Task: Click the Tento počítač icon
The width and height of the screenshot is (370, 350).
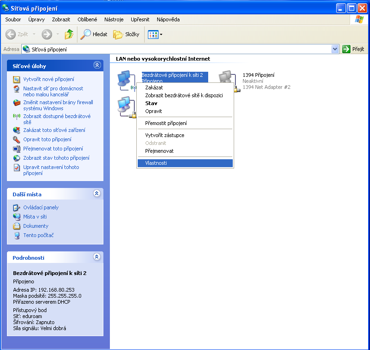Action: [17, 235]
